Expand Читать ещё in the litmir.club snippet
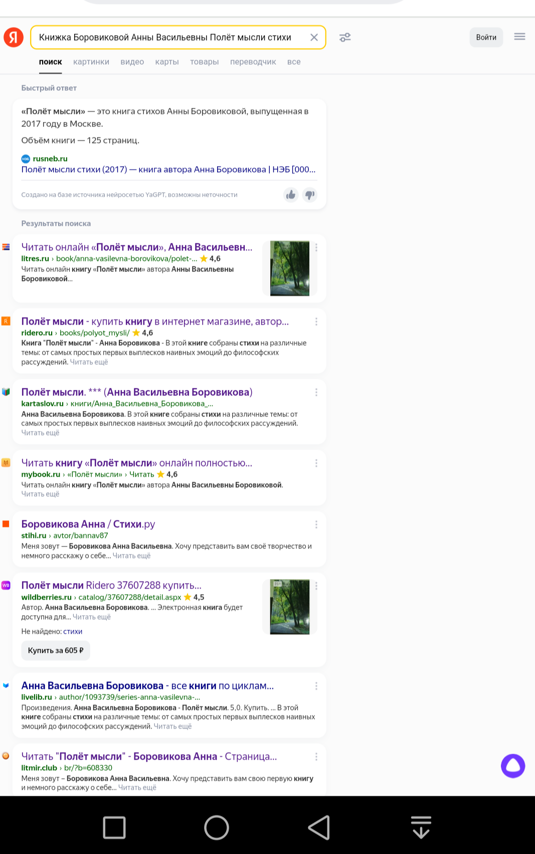 click(x=137, y=787)
